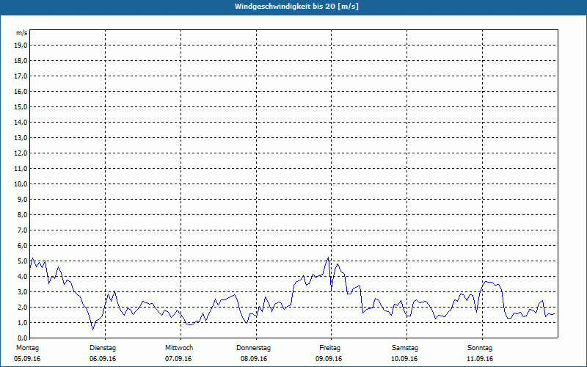
Task: Click the date 11.09.16
Action: pos(480,359)
